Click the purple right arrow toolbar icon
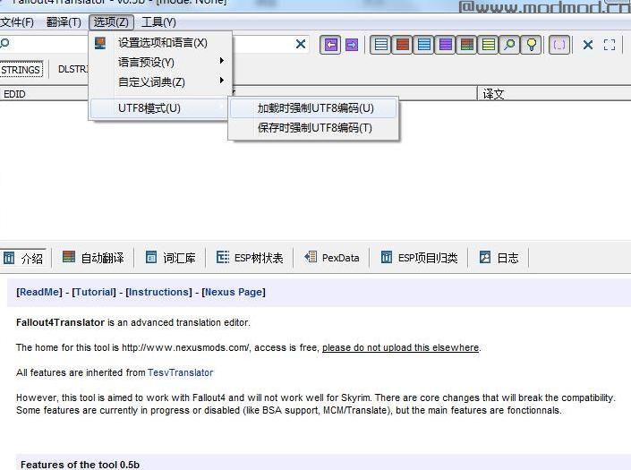631x470 pixels. point(352,45)
